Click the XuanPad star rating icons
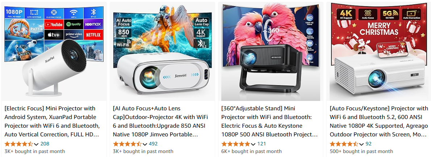431x157 pixels. coord(19,144)
